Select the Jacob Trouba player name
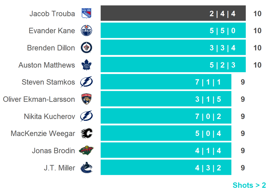 tap(52, 14)
